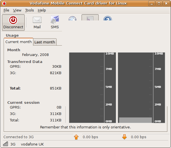Select the Current month tab
Image resolution: width=171 pixels, height=148 pixels.
pyautogui.click(x=19, y=42)
